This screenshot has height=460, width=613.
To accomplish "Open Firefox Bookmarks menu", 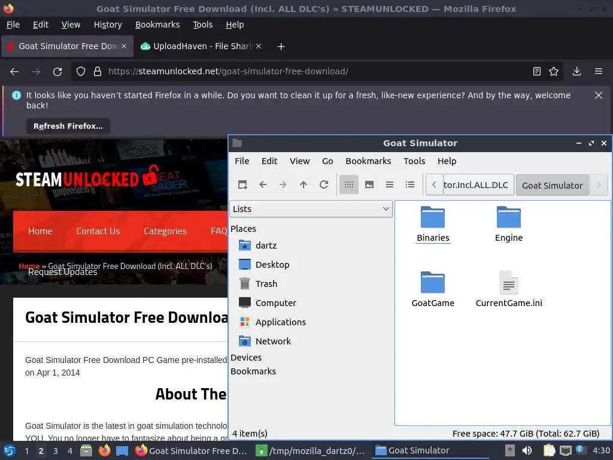I will click(157, 25).
